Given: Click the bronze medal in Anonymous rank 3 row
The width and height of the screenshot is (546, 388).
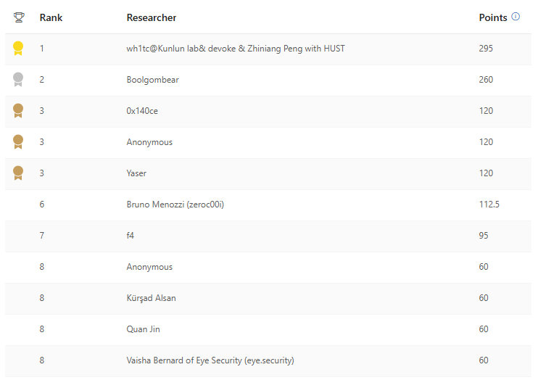Looking at the screenshot, I should click(x=18, y=141).
